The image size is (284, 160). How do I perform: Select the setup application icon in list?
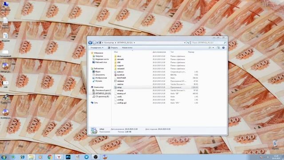coord(115,87)
